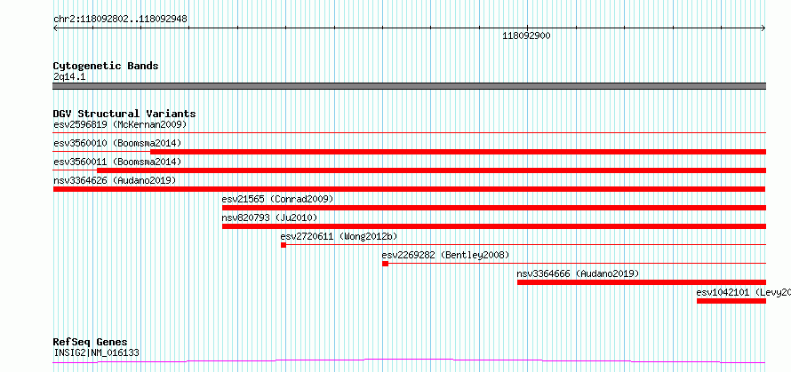Click the chr2:118092802..118092948 coordinate label
Screen dimensions: 791x372
[x=120, y=20]
